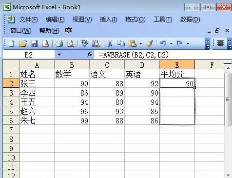The image size is (232, 178).
Task: Click Select All corner button
Action: [x=11, y=65]
